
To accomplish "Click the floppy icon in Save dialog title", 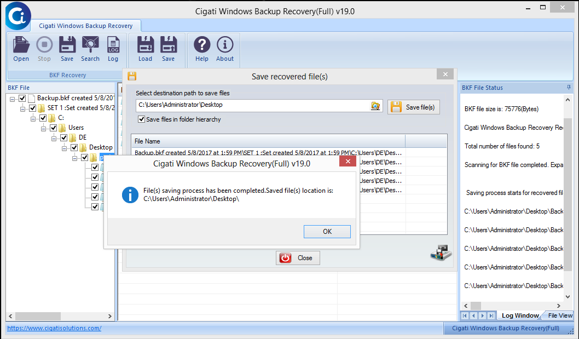I will [132, 76].
